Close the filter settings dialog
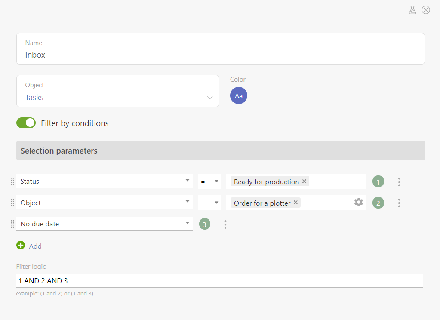 pos(426,10)
